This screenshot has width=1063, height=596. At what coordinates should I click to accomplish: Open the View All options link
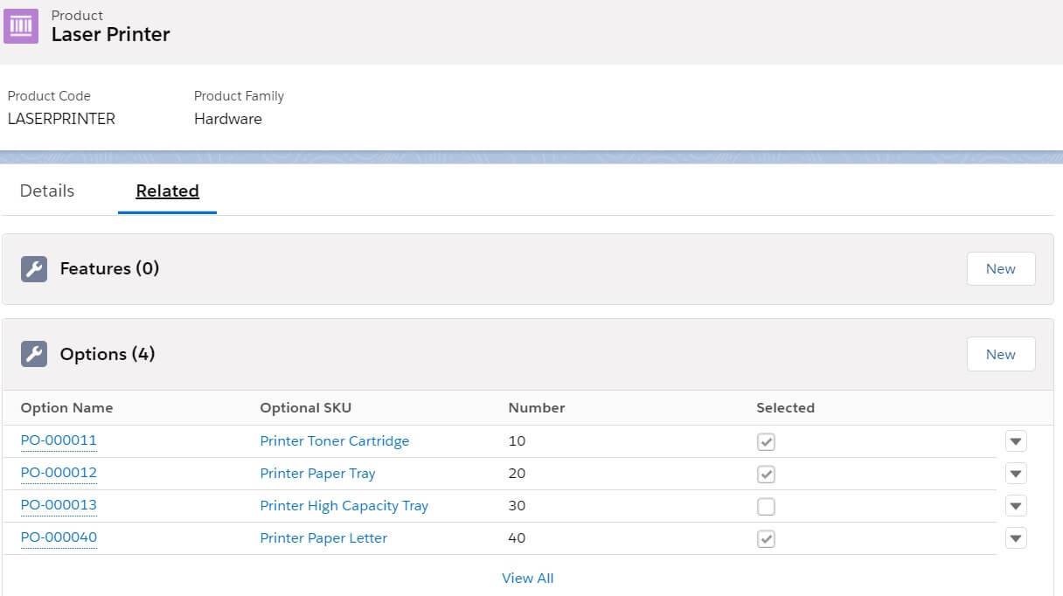pos(527,578)
